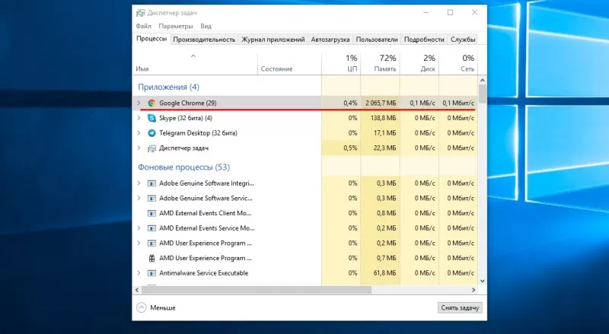
Task: Sort by the Память column header
Action: click(380, 63)
